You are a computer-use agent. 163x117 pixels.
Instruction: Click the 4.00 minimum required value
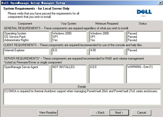pos(93,50)
